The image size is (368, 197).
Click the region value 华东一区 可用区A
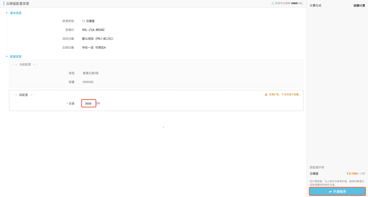coord(94,48)
